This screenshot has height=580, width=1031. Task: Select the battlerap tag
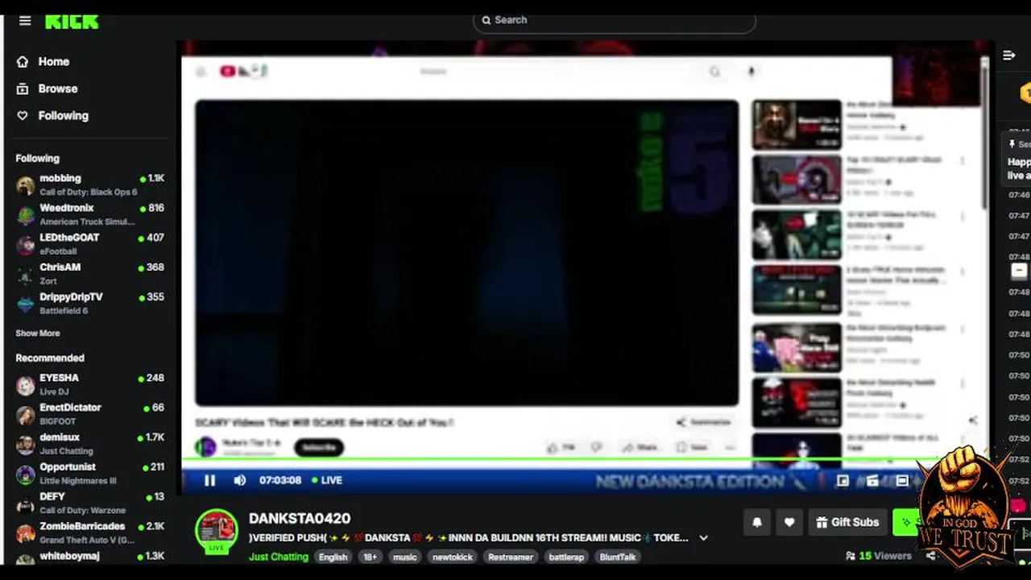566,557
